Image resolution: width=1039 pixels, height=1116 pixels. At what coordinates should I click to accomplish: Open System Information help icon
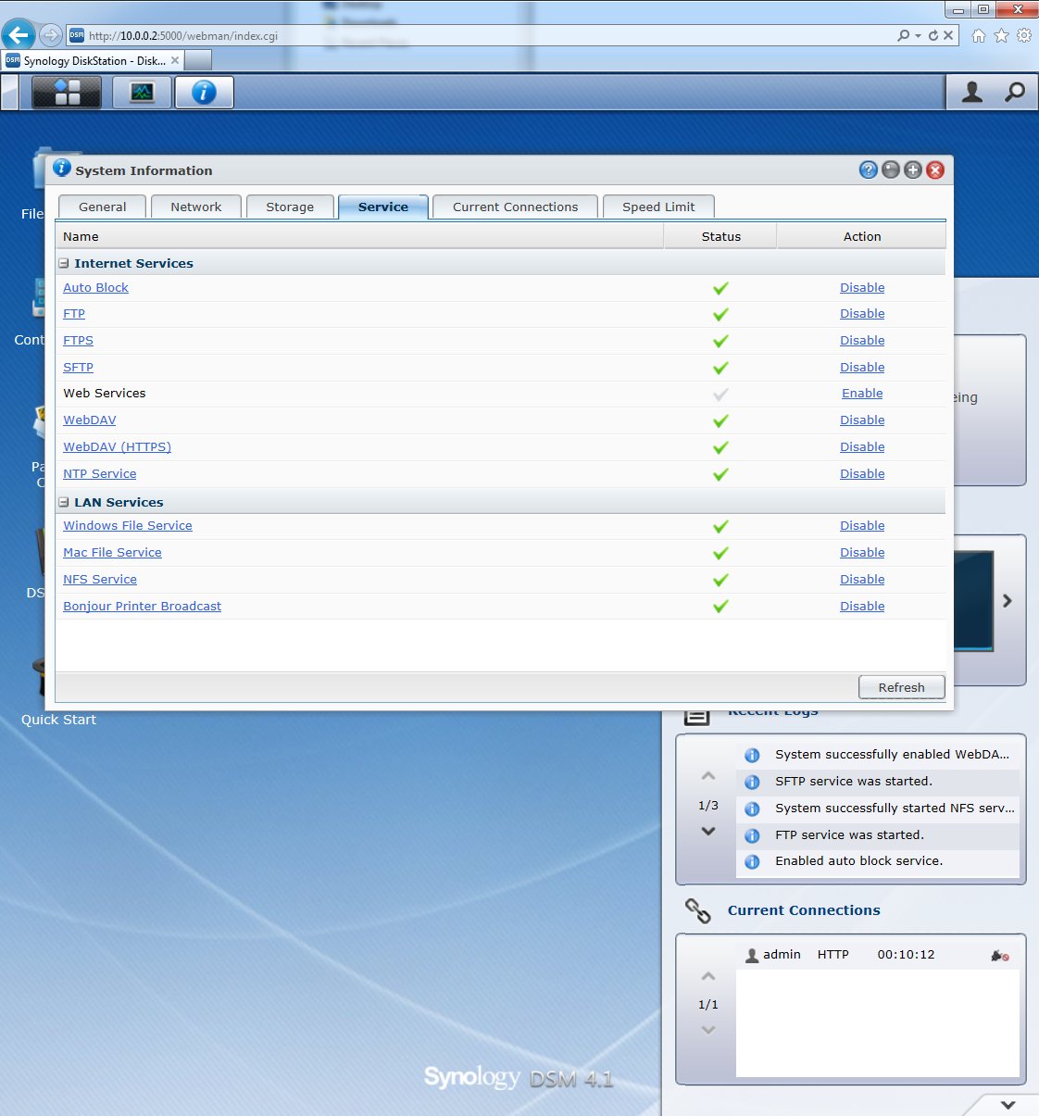point(868,169)
